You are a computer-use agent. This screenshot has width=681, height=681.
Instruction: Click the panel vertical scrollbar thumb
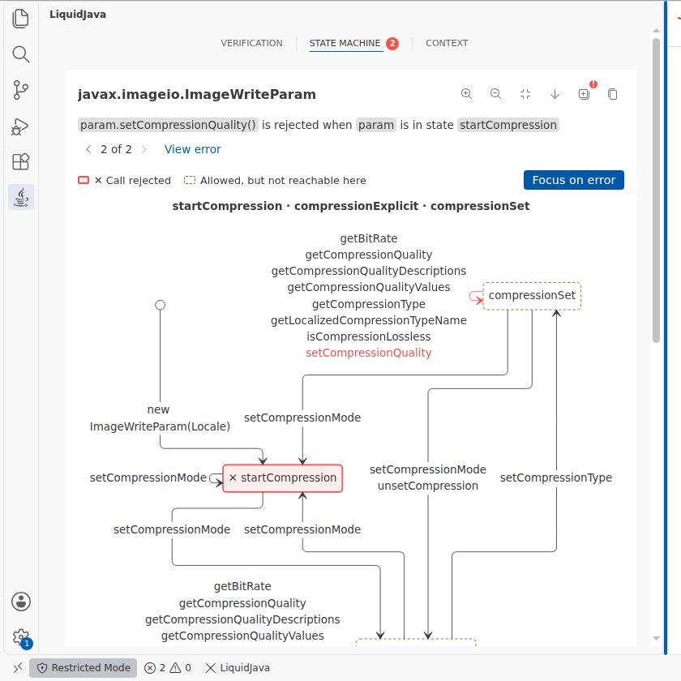point(656,191)
